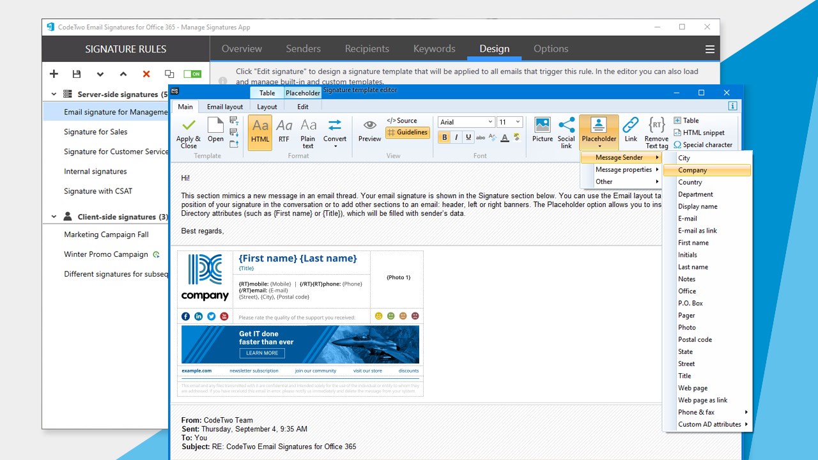818x460 pixels.
Task: Add a new signature rule with plus icon
Action: (54, 74)
